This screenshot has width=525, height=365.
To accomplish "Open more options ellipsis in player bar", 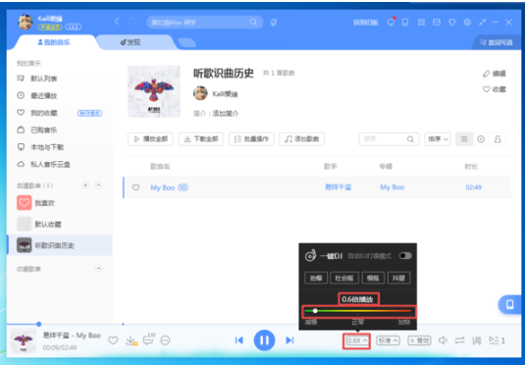I will click(165, 340).
